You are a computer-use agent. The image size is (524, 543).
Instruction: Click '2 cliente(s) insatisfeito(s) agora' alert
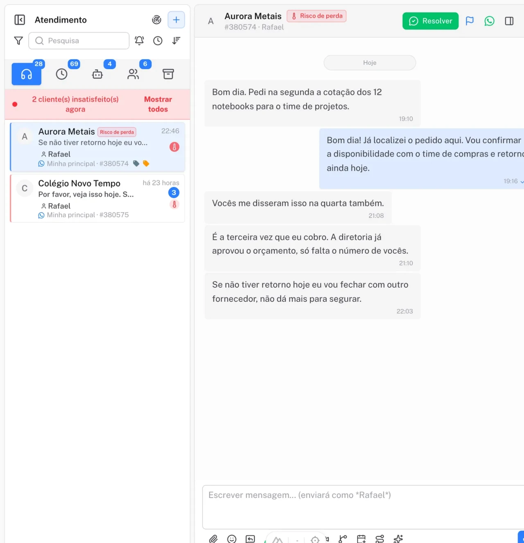click(x=75, y=104)
